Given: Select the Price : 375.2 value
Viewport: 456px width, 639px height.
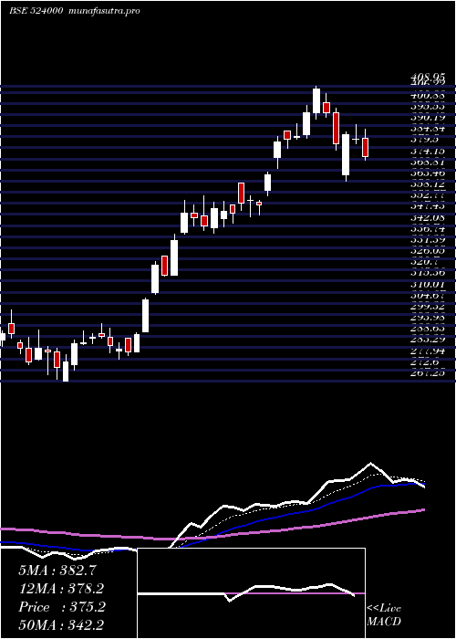Looking at the screenshot, I should [x=62, y=607].
